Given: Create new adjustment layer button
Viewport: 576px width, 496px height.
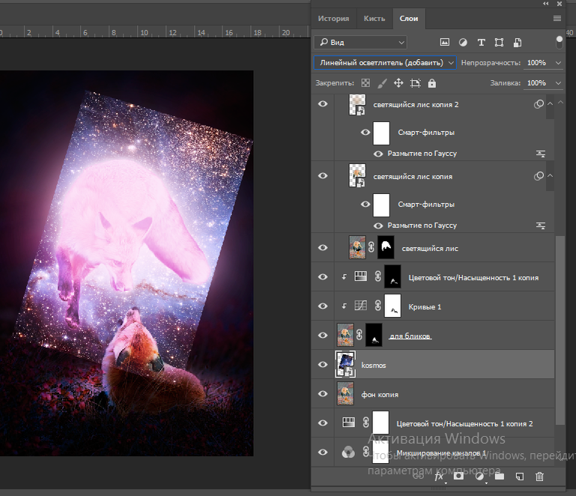Looking at the screenshot, I should 479,477.
